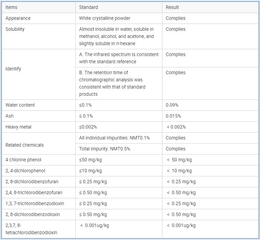Click the "2, 4-dichlorophenol" row label
Screen dimensions: 260x240
coord(25,171)
